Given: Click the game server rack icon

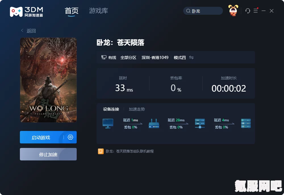Looking at the screenshot, I should 246,123.
